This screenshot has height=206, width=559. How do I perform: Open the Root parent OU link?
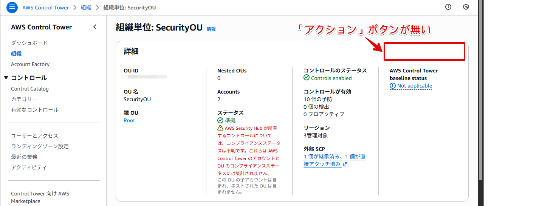129,121
